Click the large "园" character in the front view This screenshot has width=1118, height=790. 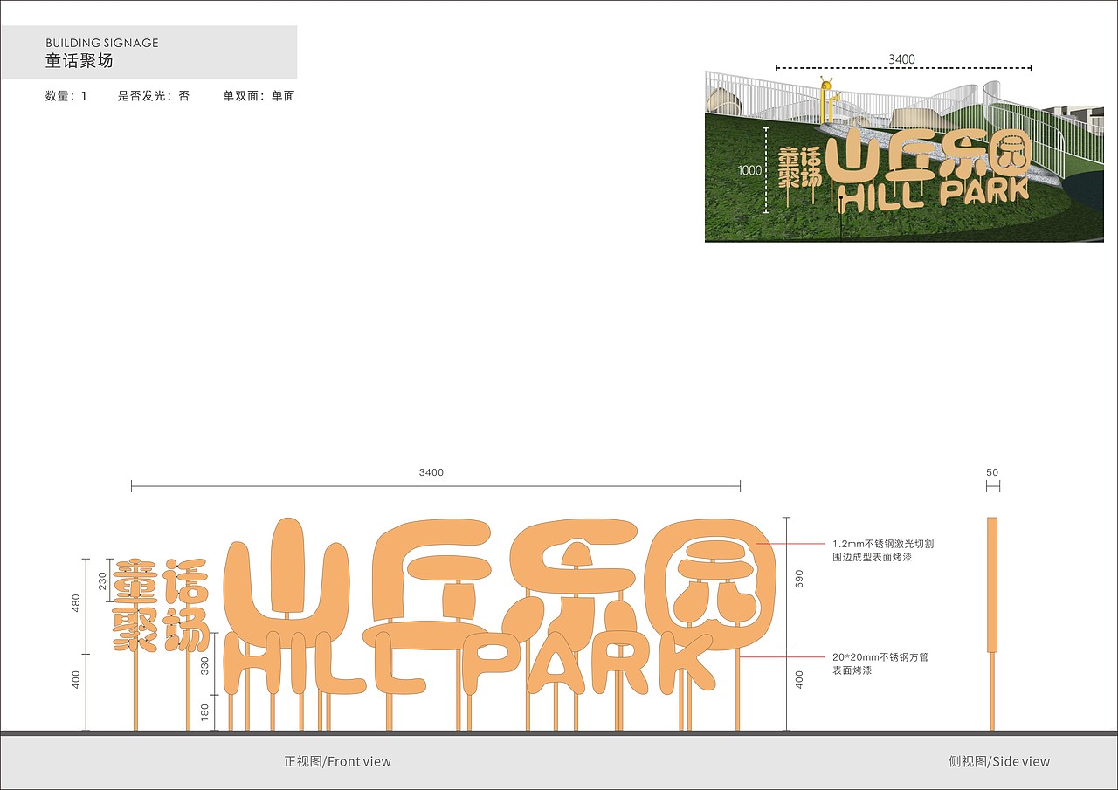click(710, 584)
